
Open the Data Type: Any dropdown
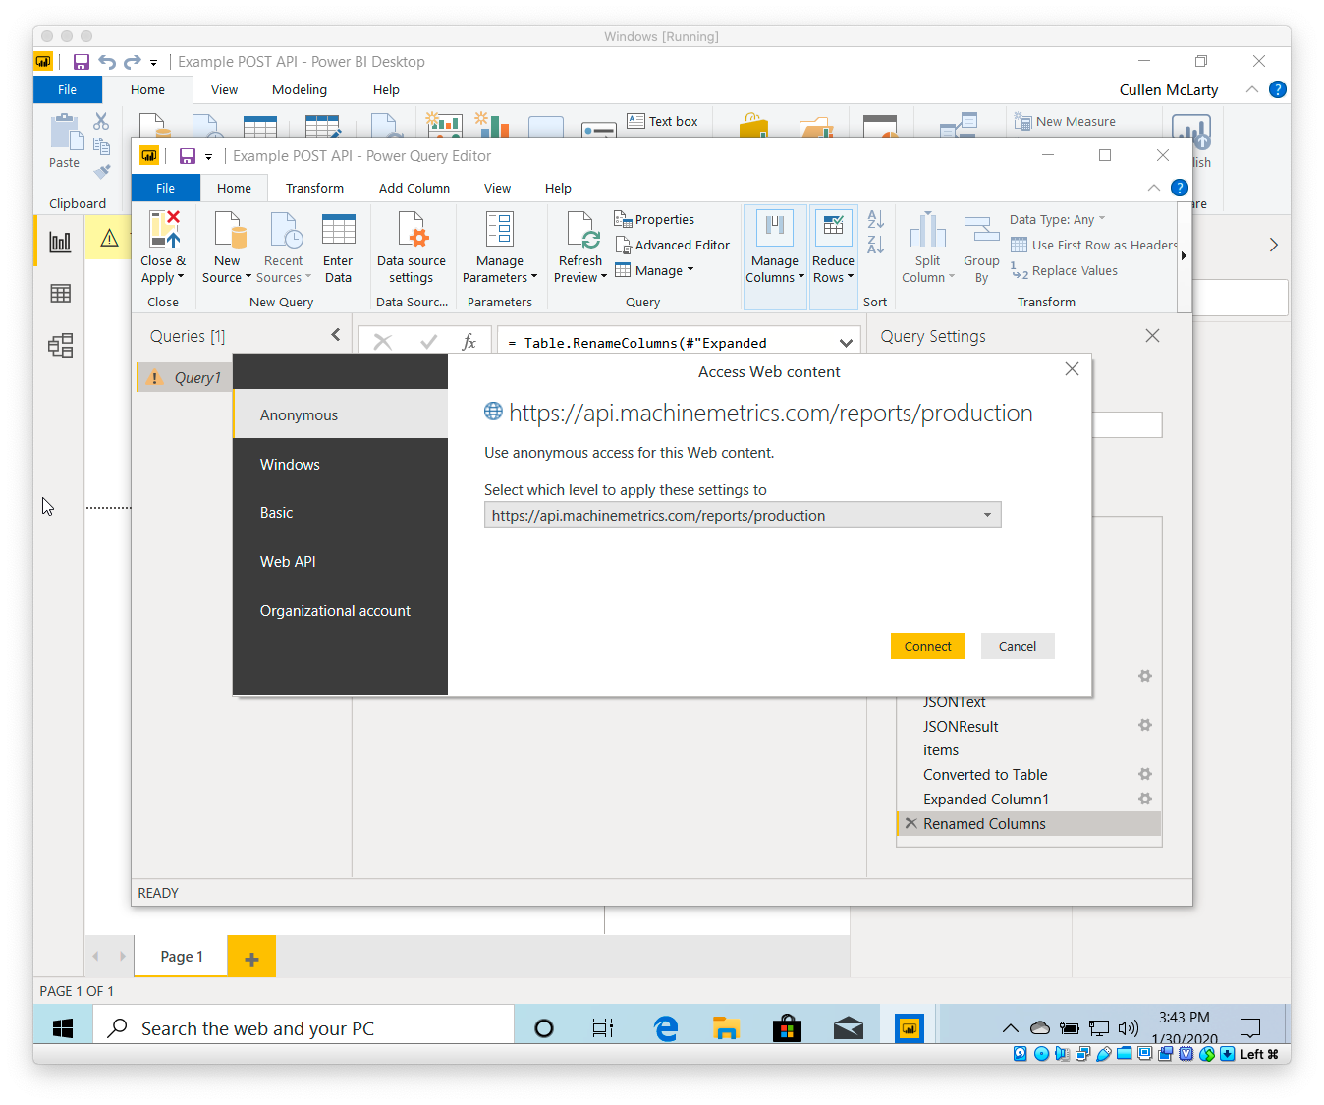click(1057, 219)
